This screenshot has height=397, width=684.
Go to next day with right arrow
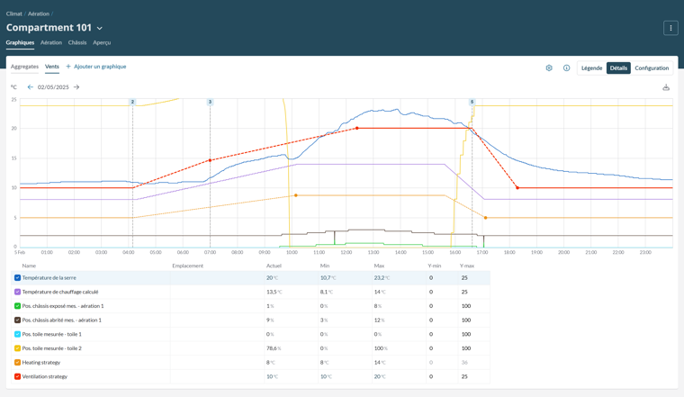76,87
